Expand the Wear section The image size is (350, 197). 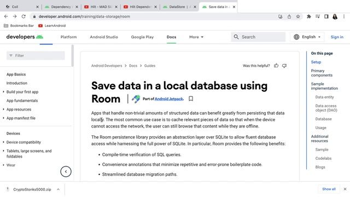click(x=3, y=165)
